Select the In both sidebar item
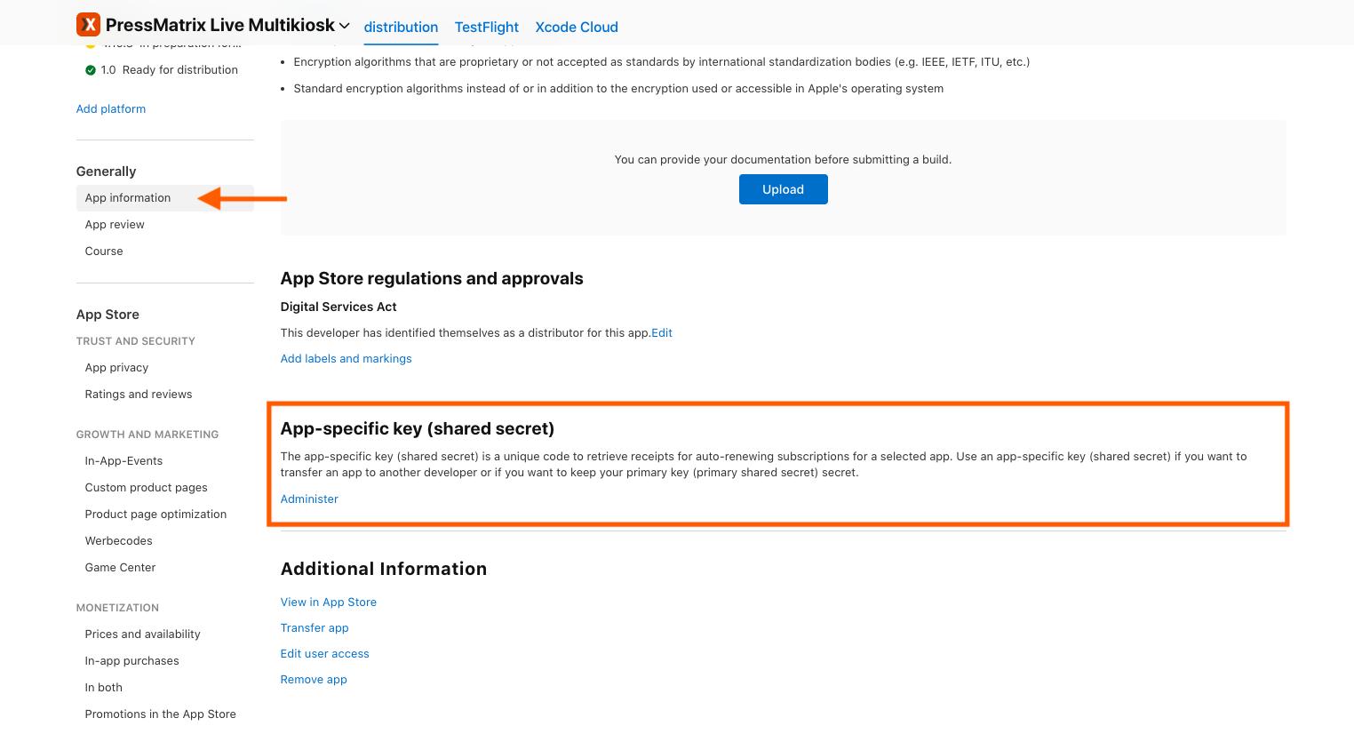This screenshot has height=750, width=1354. pos(104,688)
